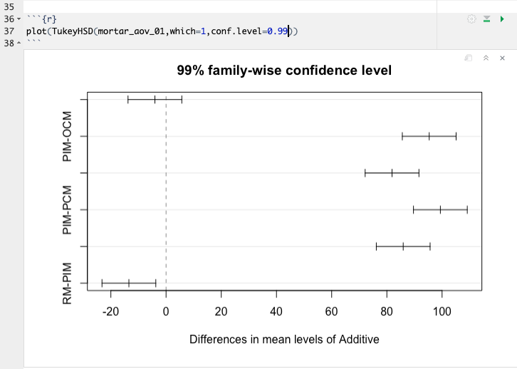Run the current chunk with green arrow
Screen dimensions: 517x369
tap(502, 19)
